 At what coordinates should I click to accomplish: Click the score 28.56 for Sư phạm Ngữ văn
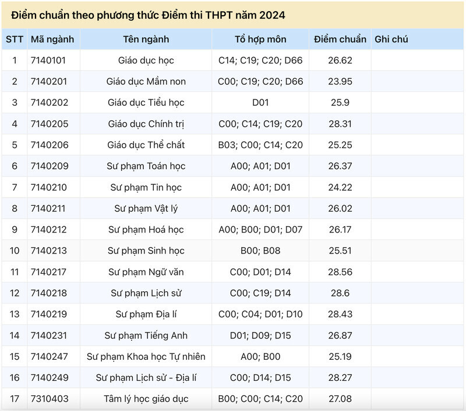click(340, 272)
